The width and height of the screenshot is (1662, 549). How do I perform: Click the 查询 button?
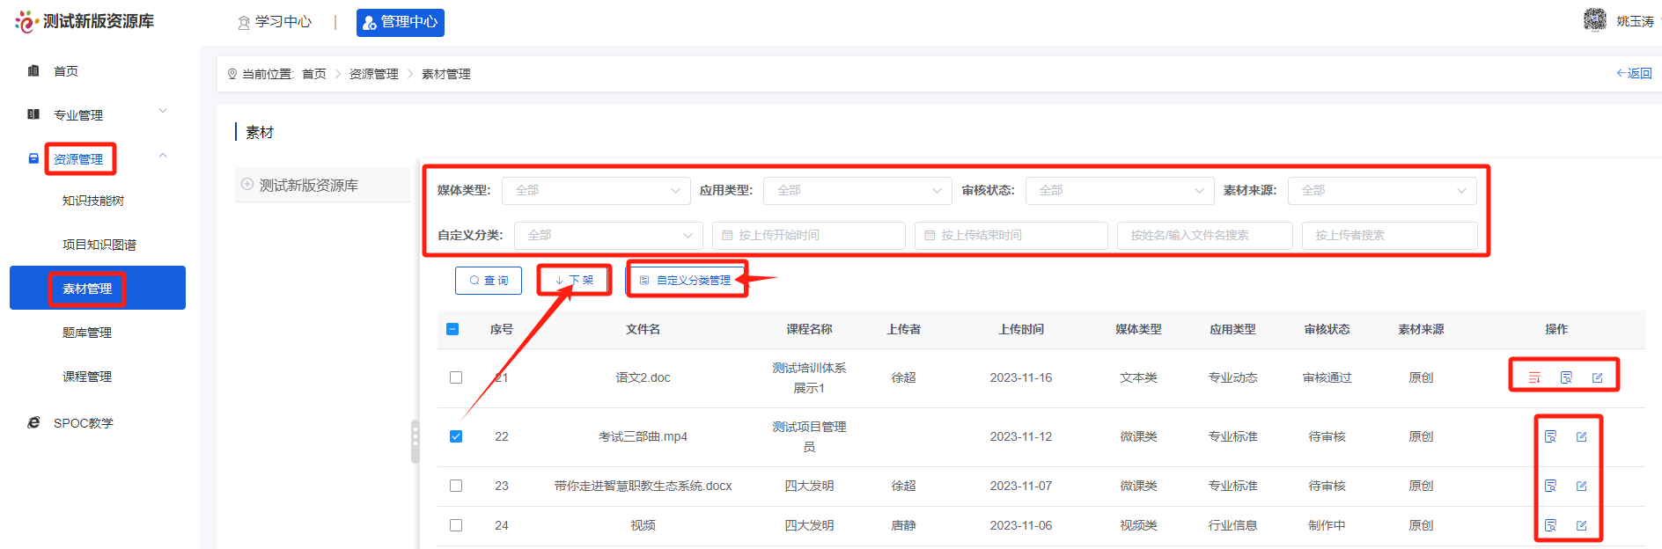[489, 281]
